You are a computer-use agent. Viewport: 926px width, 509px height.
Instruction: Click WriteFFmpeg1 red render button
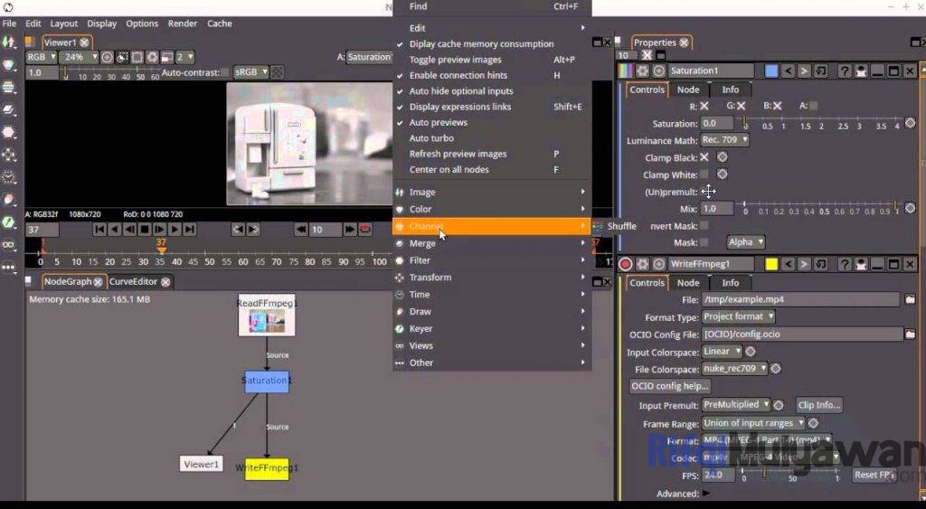[x=626, y=264]
